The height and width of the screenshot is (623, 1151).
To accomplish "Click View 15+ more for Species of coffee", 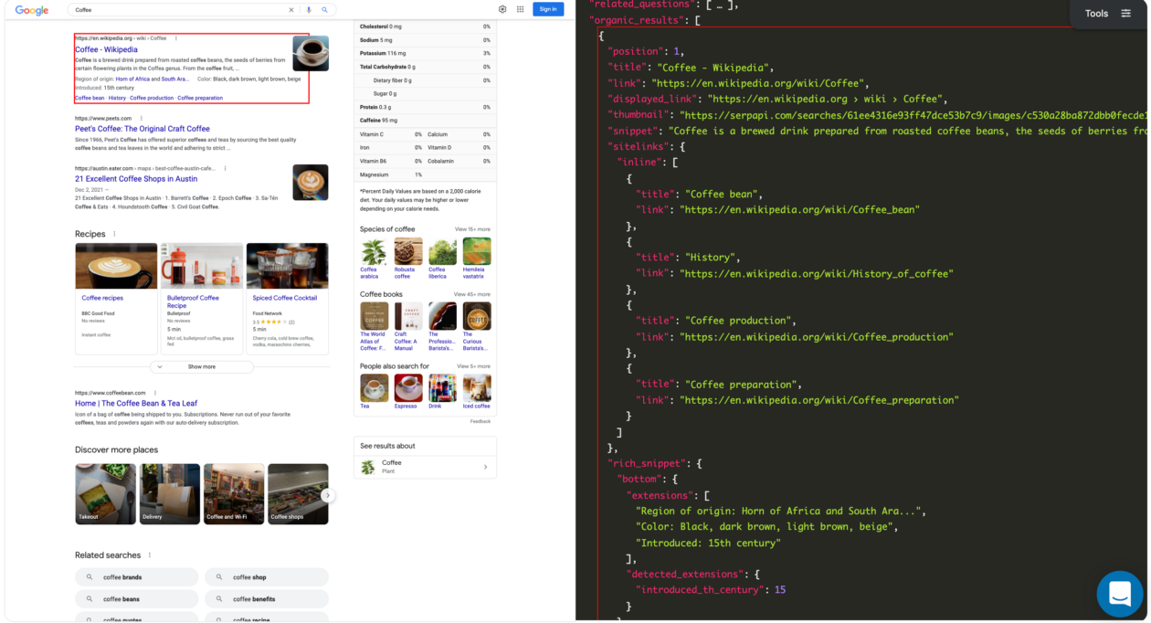I will pyautogui.click(x=472, y=229).
